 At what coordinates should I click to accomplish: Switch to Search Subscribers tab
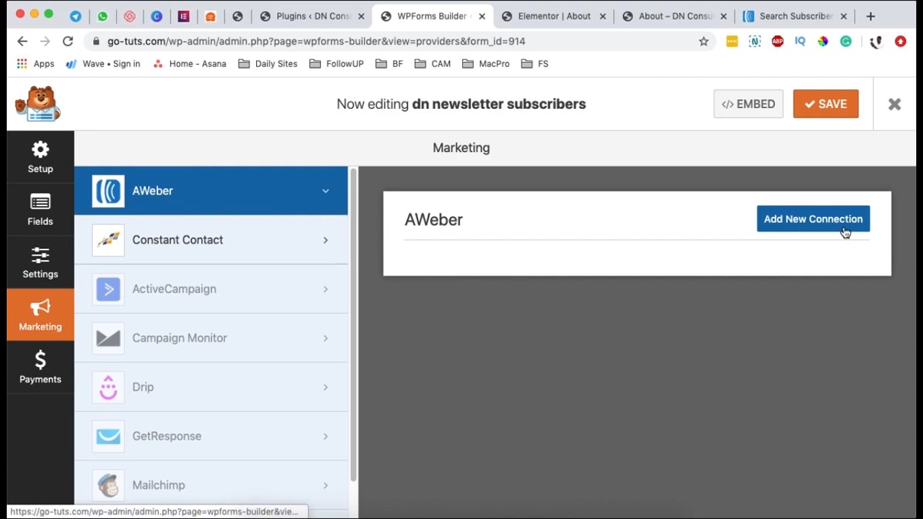(x=795, y=16)
